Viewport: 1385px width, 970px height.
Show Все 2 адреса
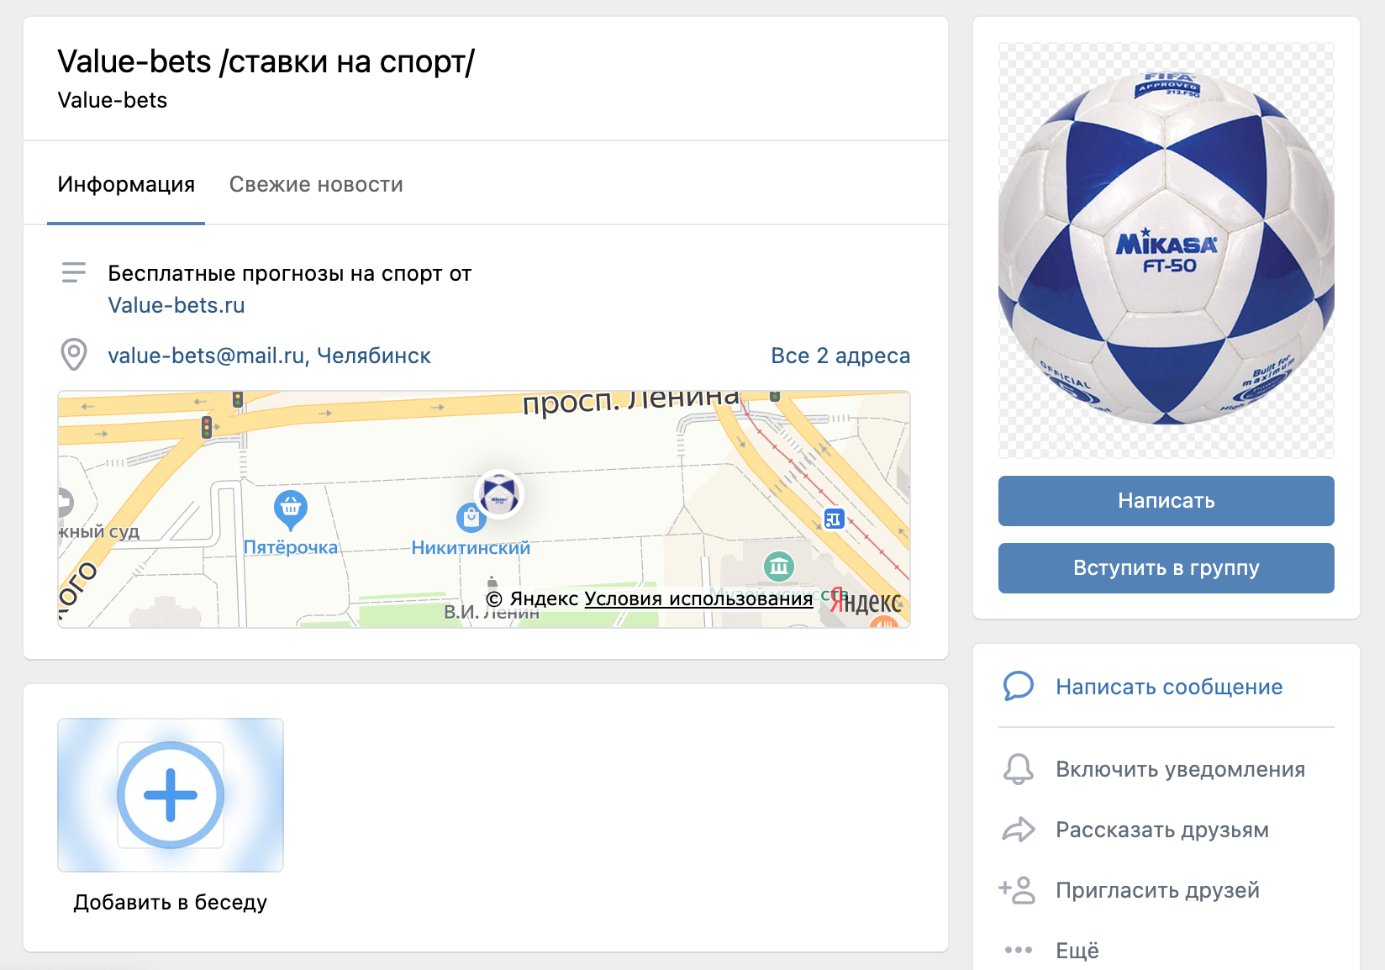pos(840,356)
